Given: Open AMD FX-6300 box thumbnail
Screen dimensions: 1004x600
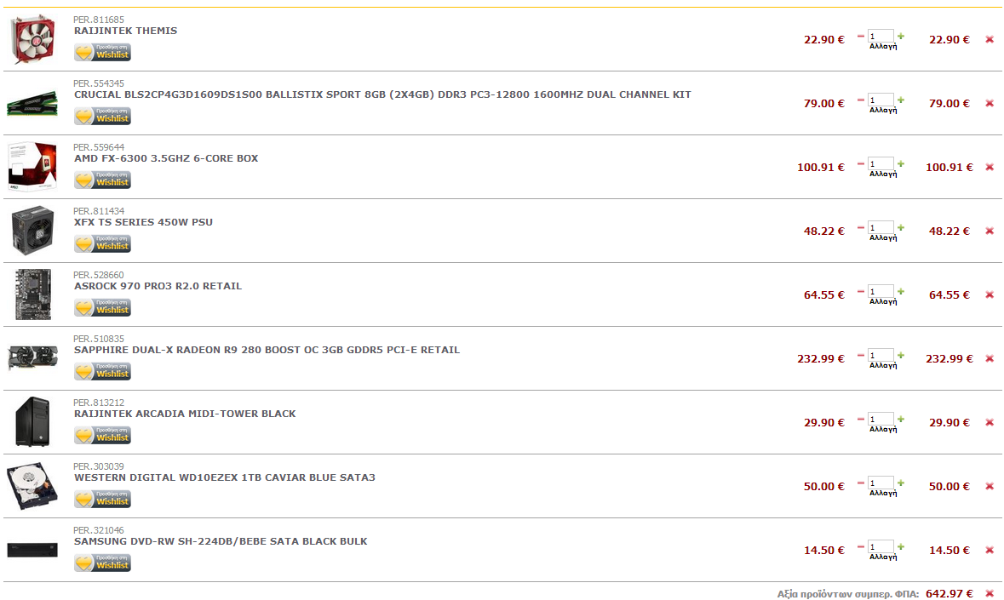Looking at the screenshot, I should click(x=32, y=167).
